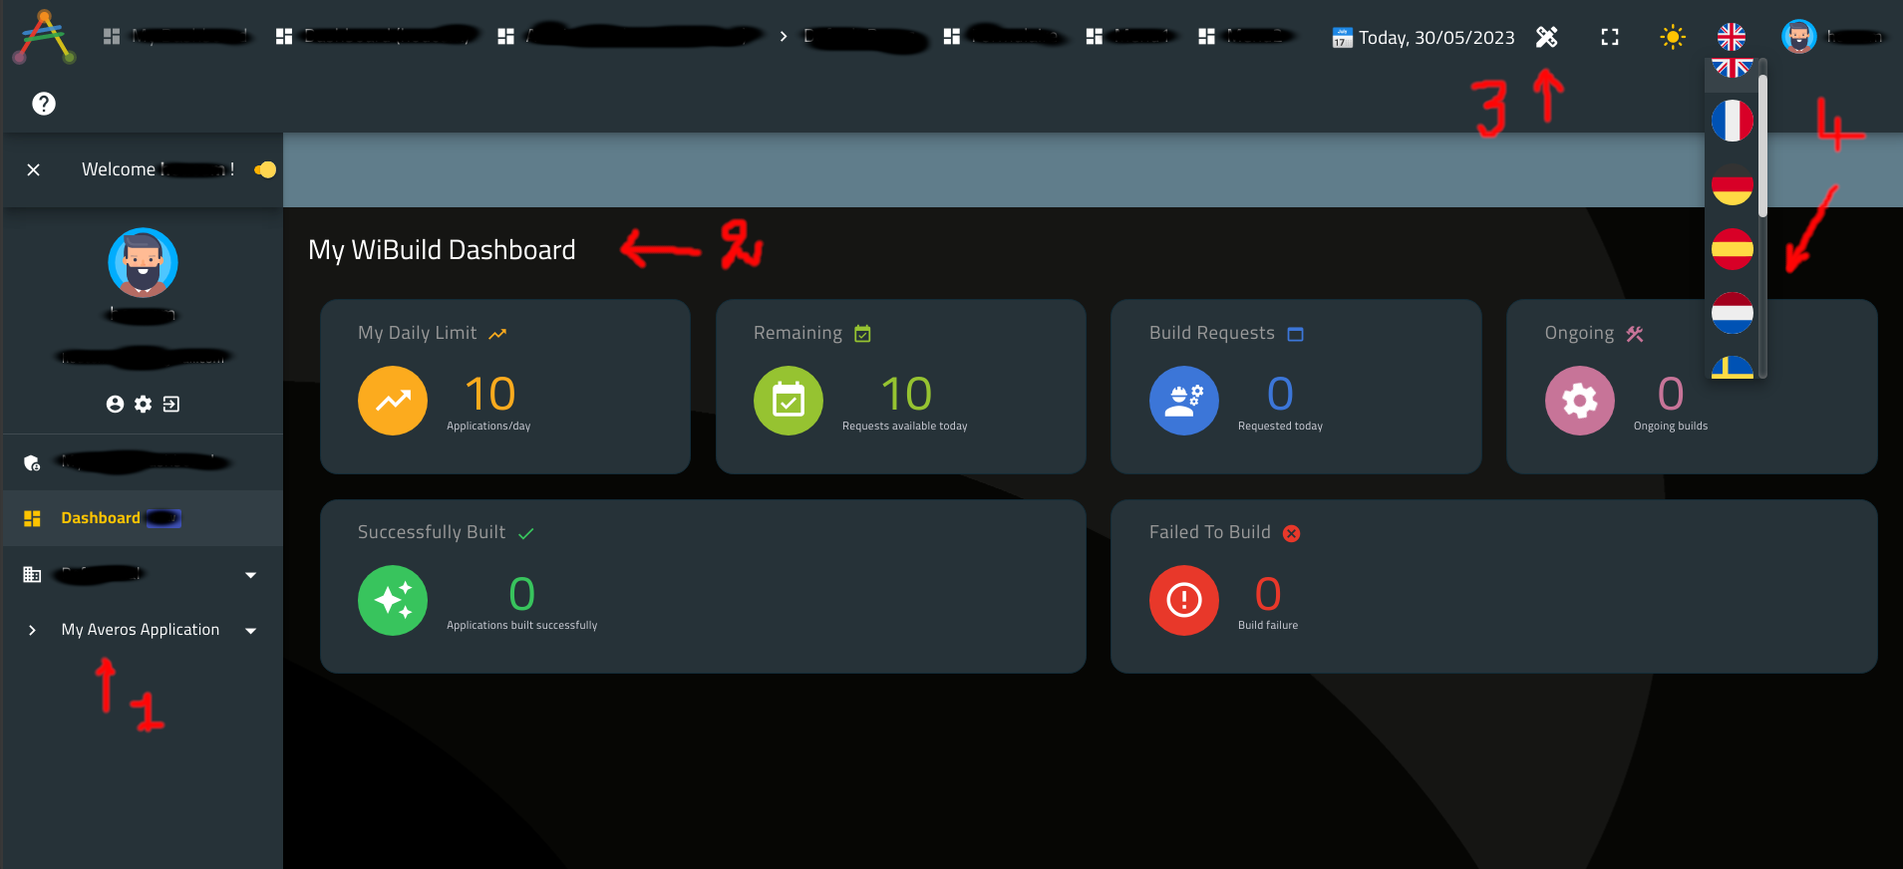Click the 'Requested today' label

point(1281,426)
